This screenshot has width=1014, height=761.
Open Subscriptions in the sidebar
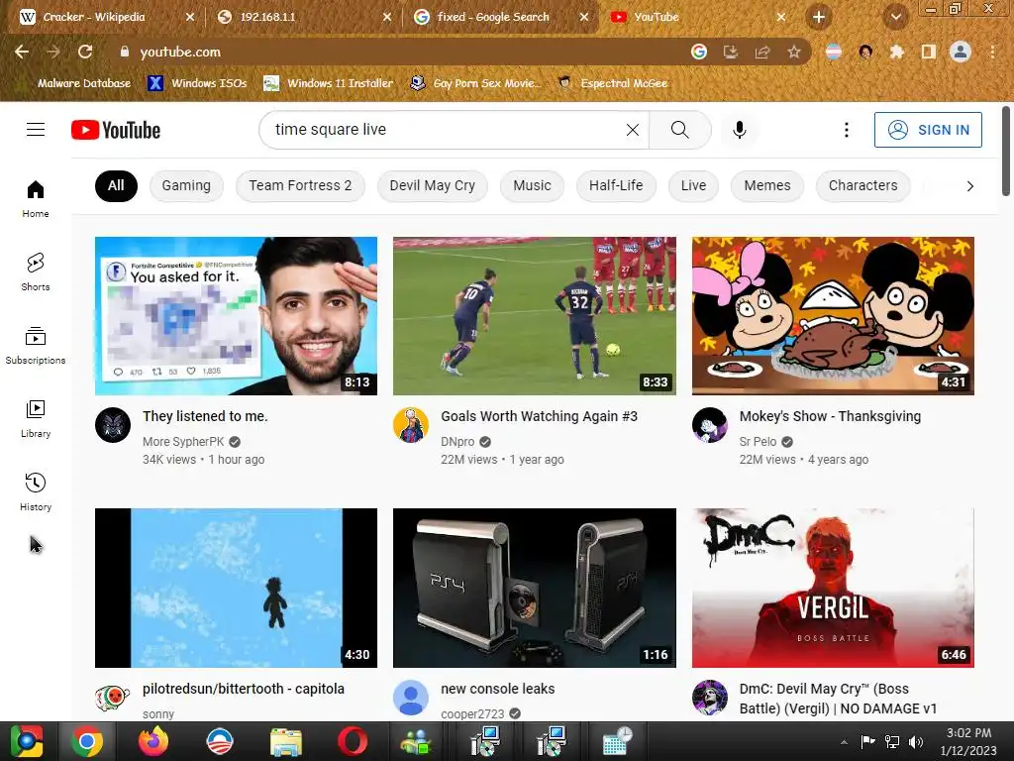pyautogui.click(x=36, y=346)
